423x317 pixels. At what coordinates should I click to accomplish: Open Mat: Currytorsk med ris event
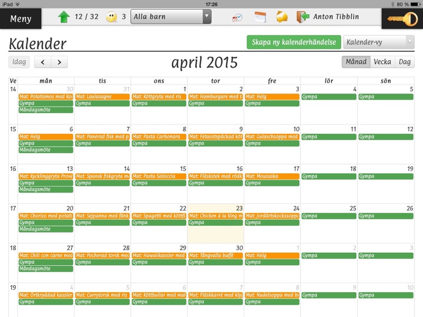click(x=103, y=295)
